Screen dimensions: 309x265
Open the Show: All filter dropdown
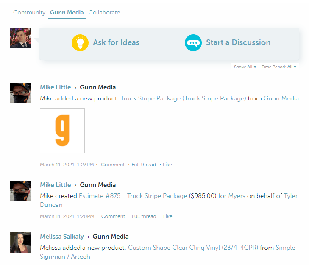pyautogui.click(x=245, y=67)
